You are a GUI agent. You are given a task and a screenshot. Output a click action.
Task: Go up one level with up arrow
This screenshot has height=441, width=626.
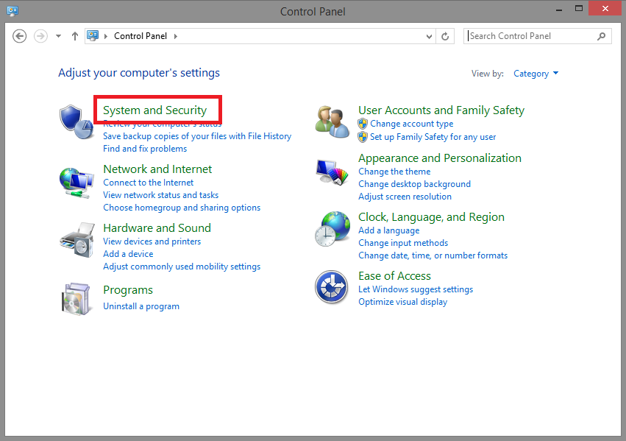pyautogui.click(x=74, y=36)
